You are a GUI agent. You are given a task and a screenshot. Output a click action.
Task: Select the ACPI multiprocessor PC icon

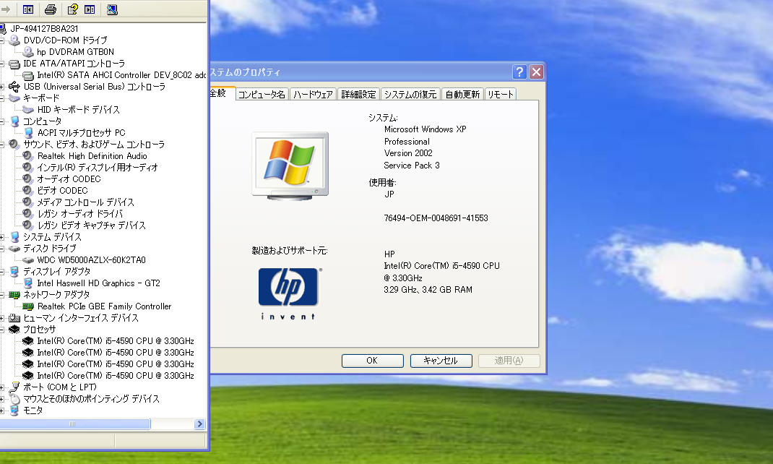pos(29,133)
